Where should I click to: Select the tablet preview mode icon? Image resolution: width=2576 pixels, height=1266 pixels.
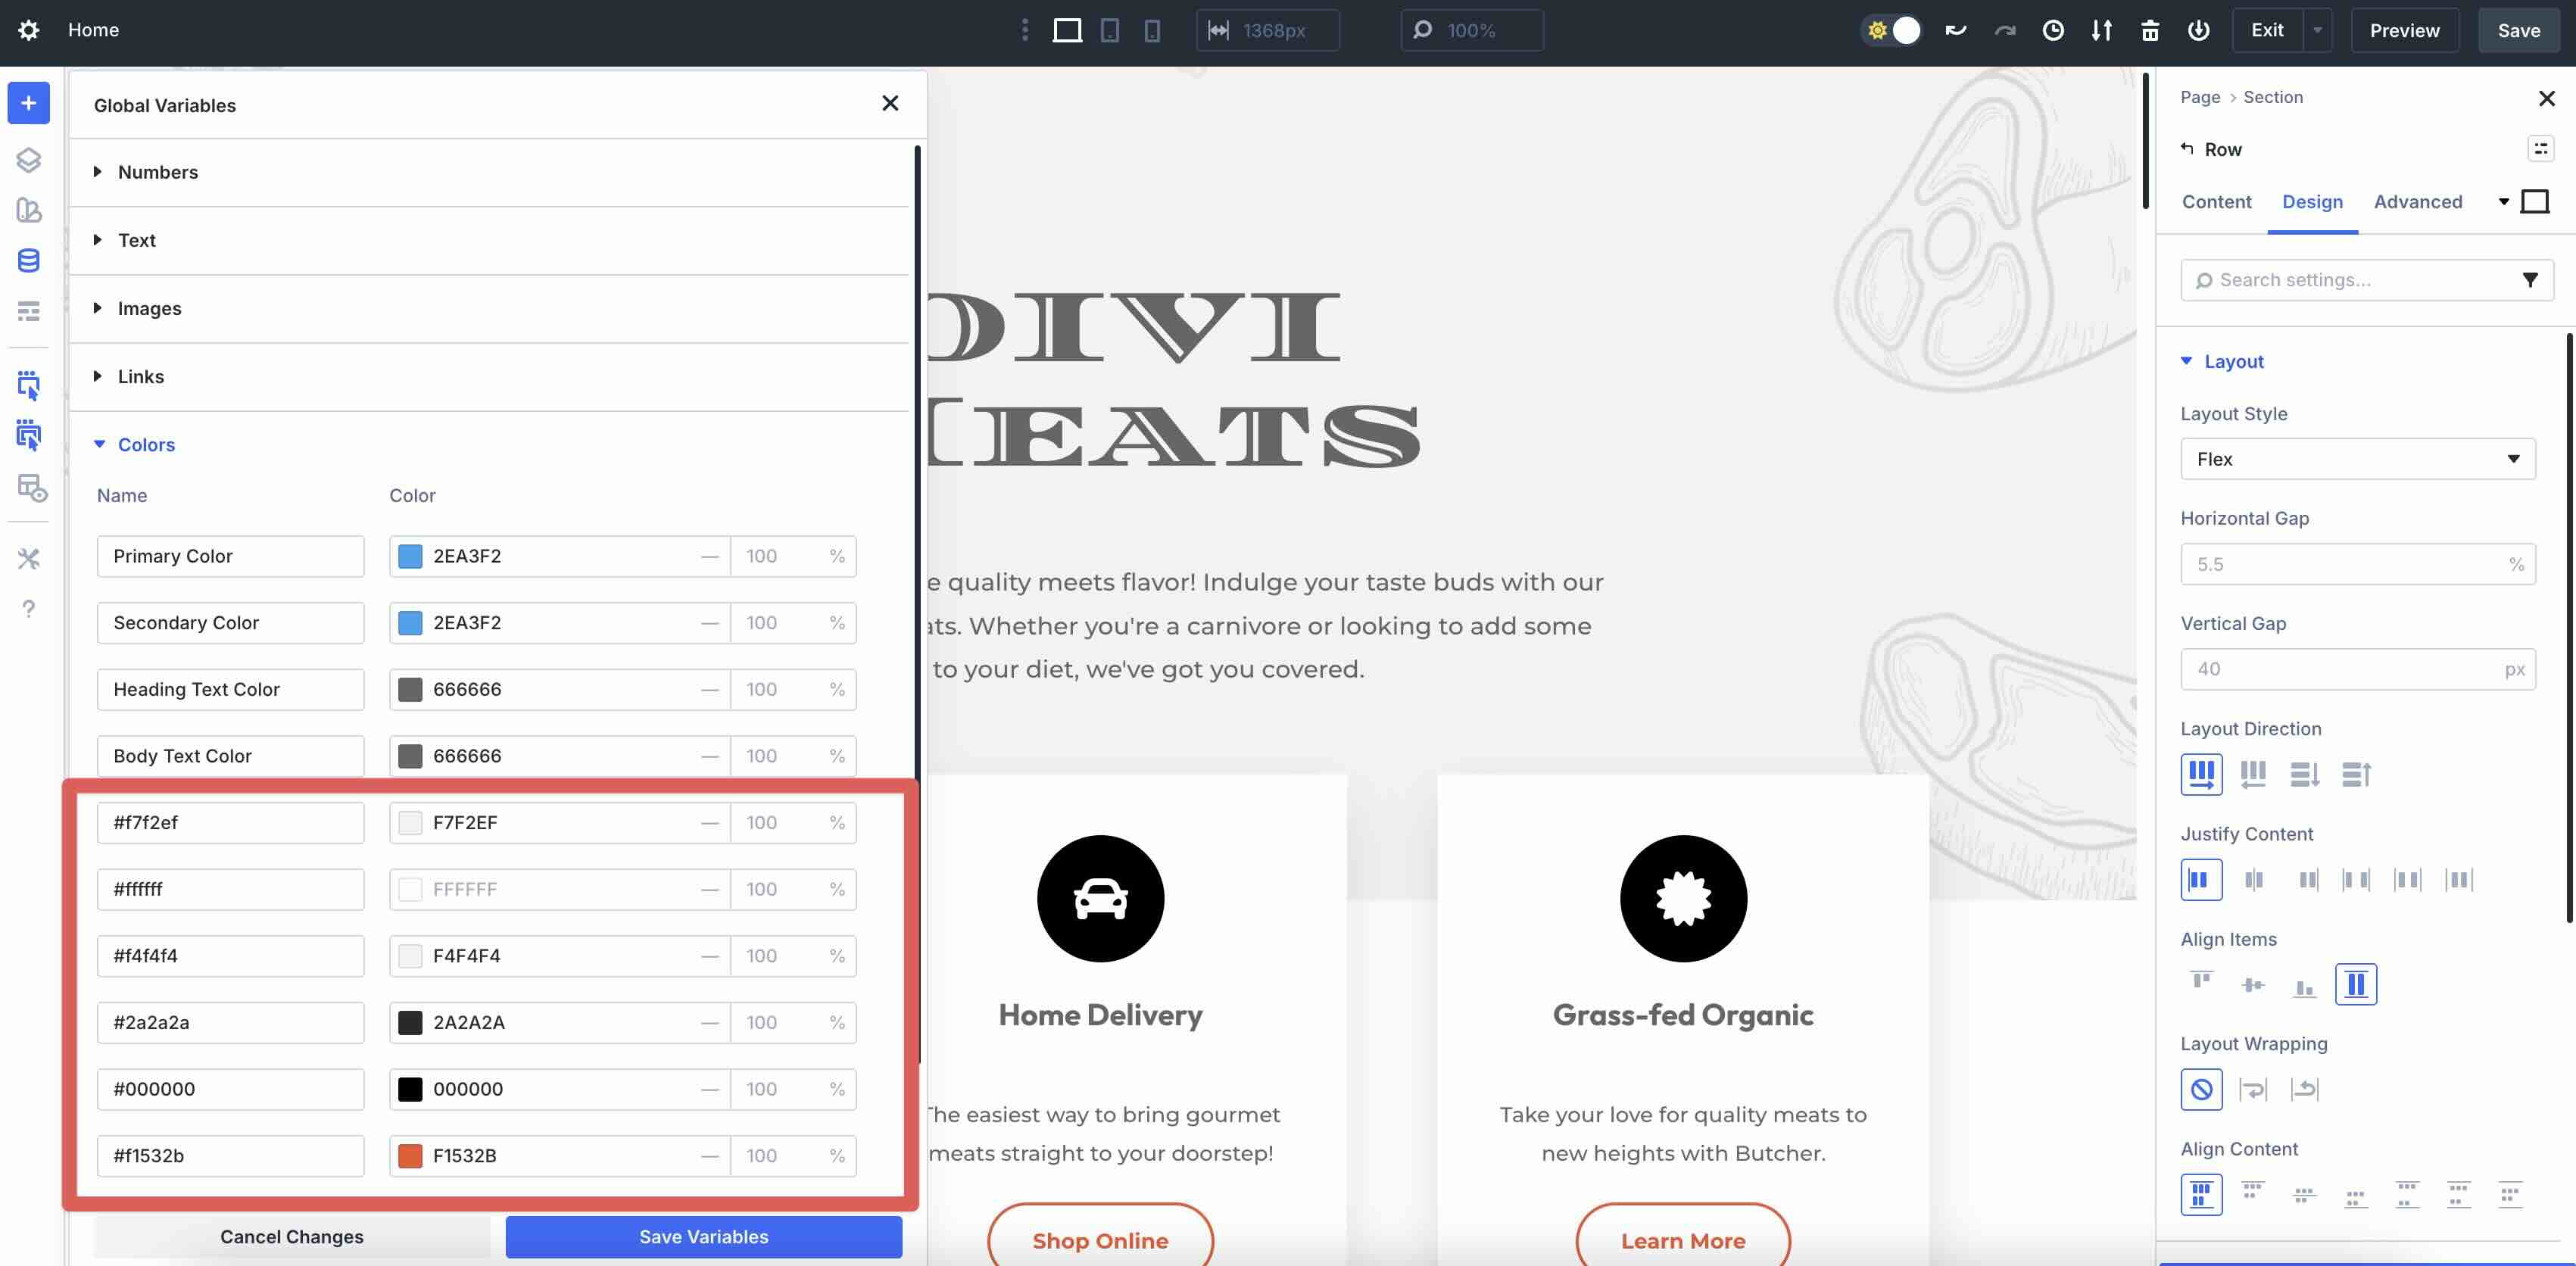1110,30
